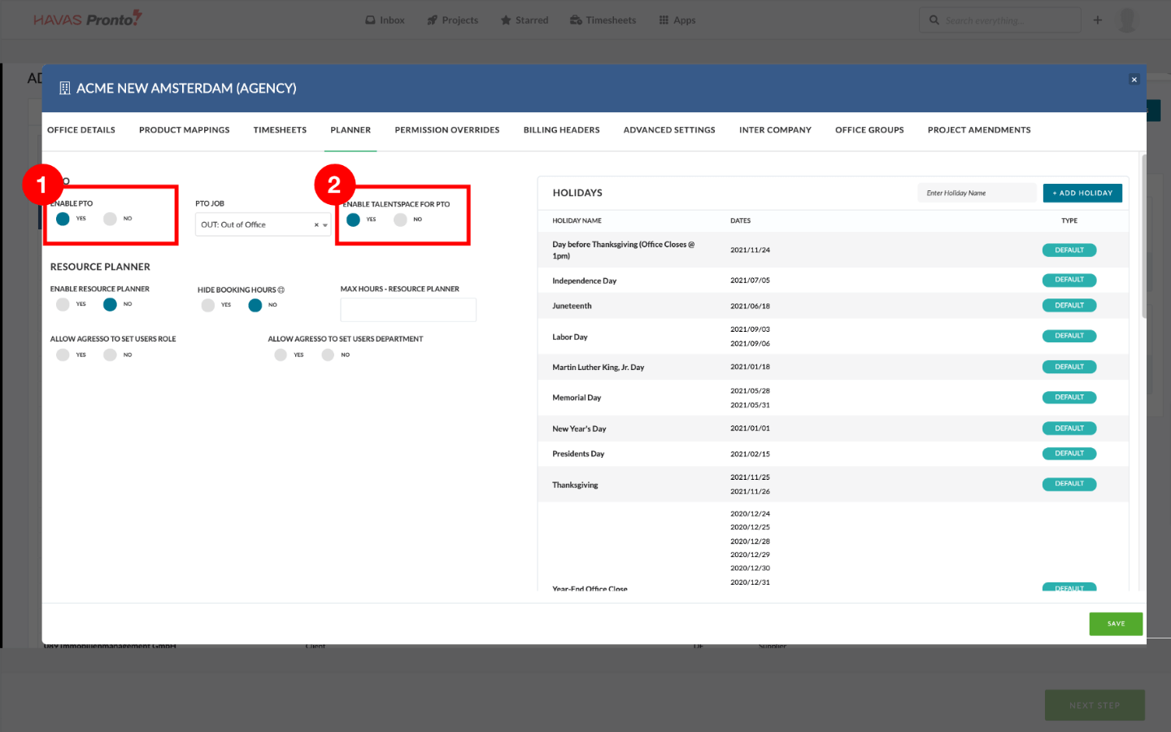Click the Search everything field
The width and height of the screenshot is (1171, 732).
point(1000,20)
